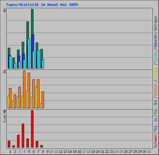This screenshot has height=155, width=159.
Task: Click the 'Dateien' legend label
Action: tap(156, 41)
